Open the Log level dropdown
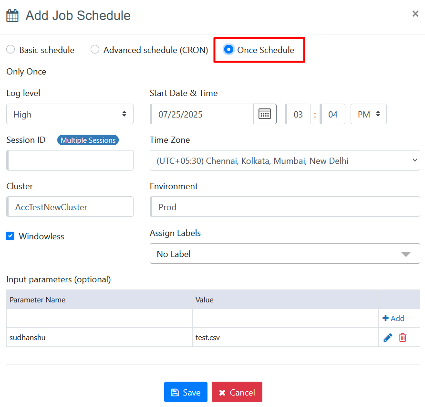The image size is (425, 407). point(70,114)
